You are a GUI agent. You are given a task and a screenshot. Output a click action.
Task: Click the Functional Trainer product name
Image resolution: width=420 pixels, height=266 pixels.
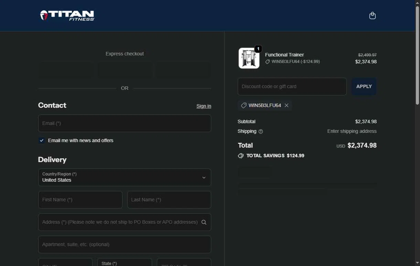tap(284, 55)
